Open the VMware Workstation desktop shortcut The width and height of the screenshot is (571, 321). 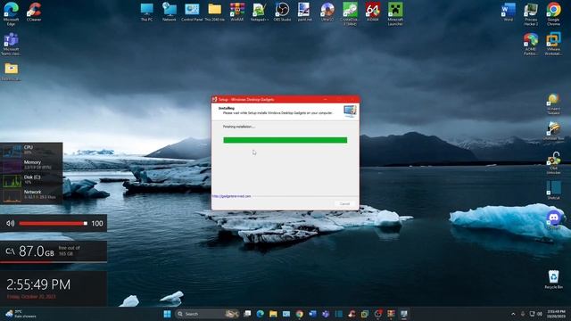click(x=553, y=44)
